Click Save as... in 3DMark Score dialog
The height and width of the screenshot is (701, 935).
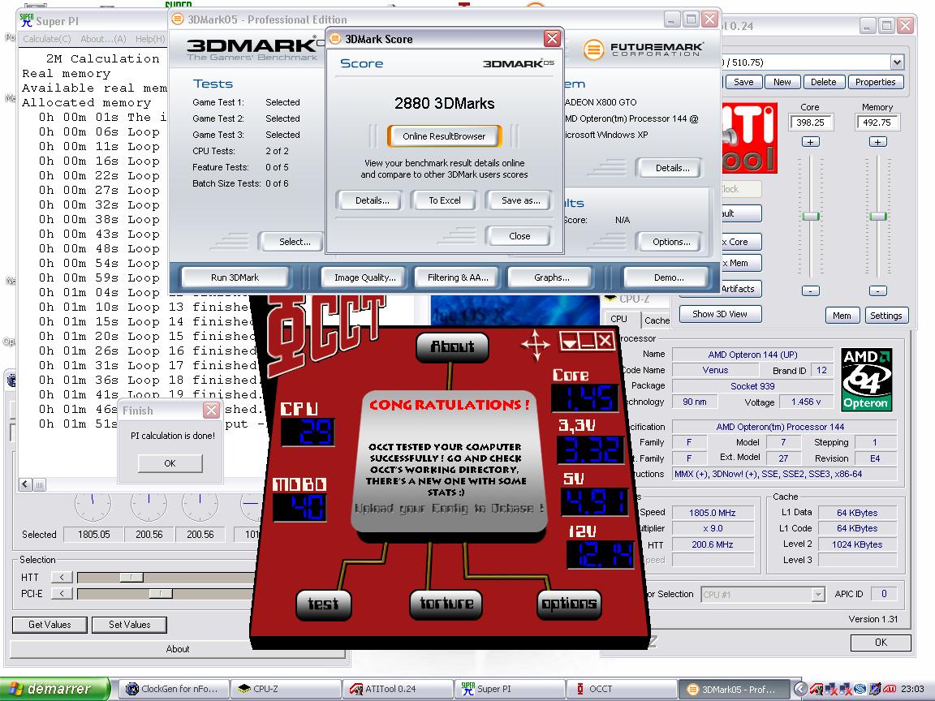[x=520, y=200]
